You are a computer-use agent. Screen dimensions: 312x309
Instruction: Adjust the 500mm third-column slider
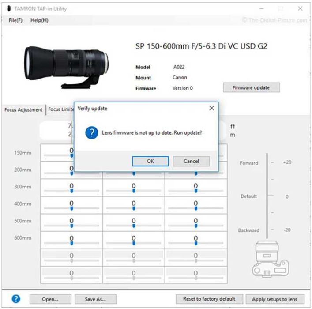tap(196, 226)
